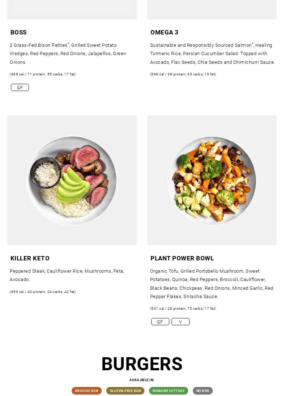Select the Brioche Bun pill
This screenshot has height=396, width=284.
tap(86, 391)
